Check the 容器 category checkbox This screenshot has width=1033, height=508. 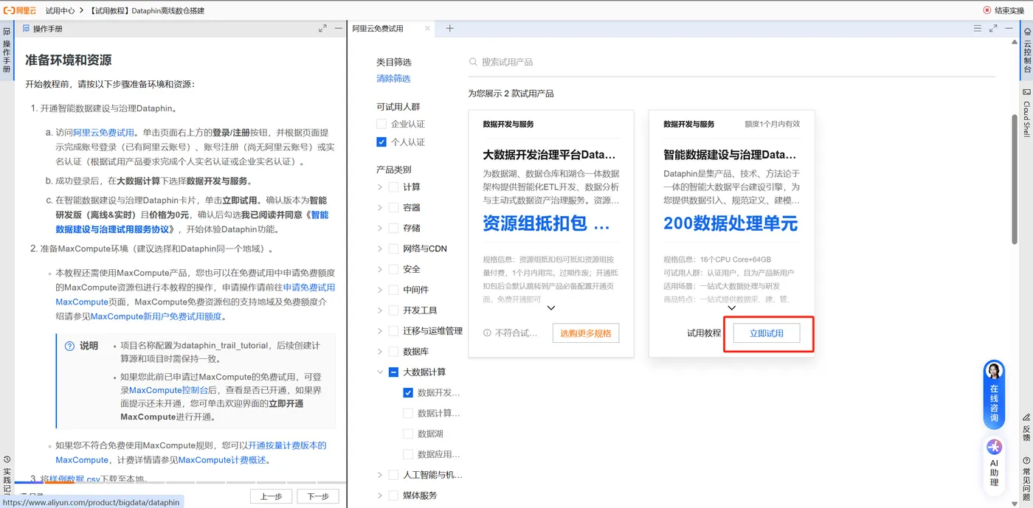(x=393, y=207)
